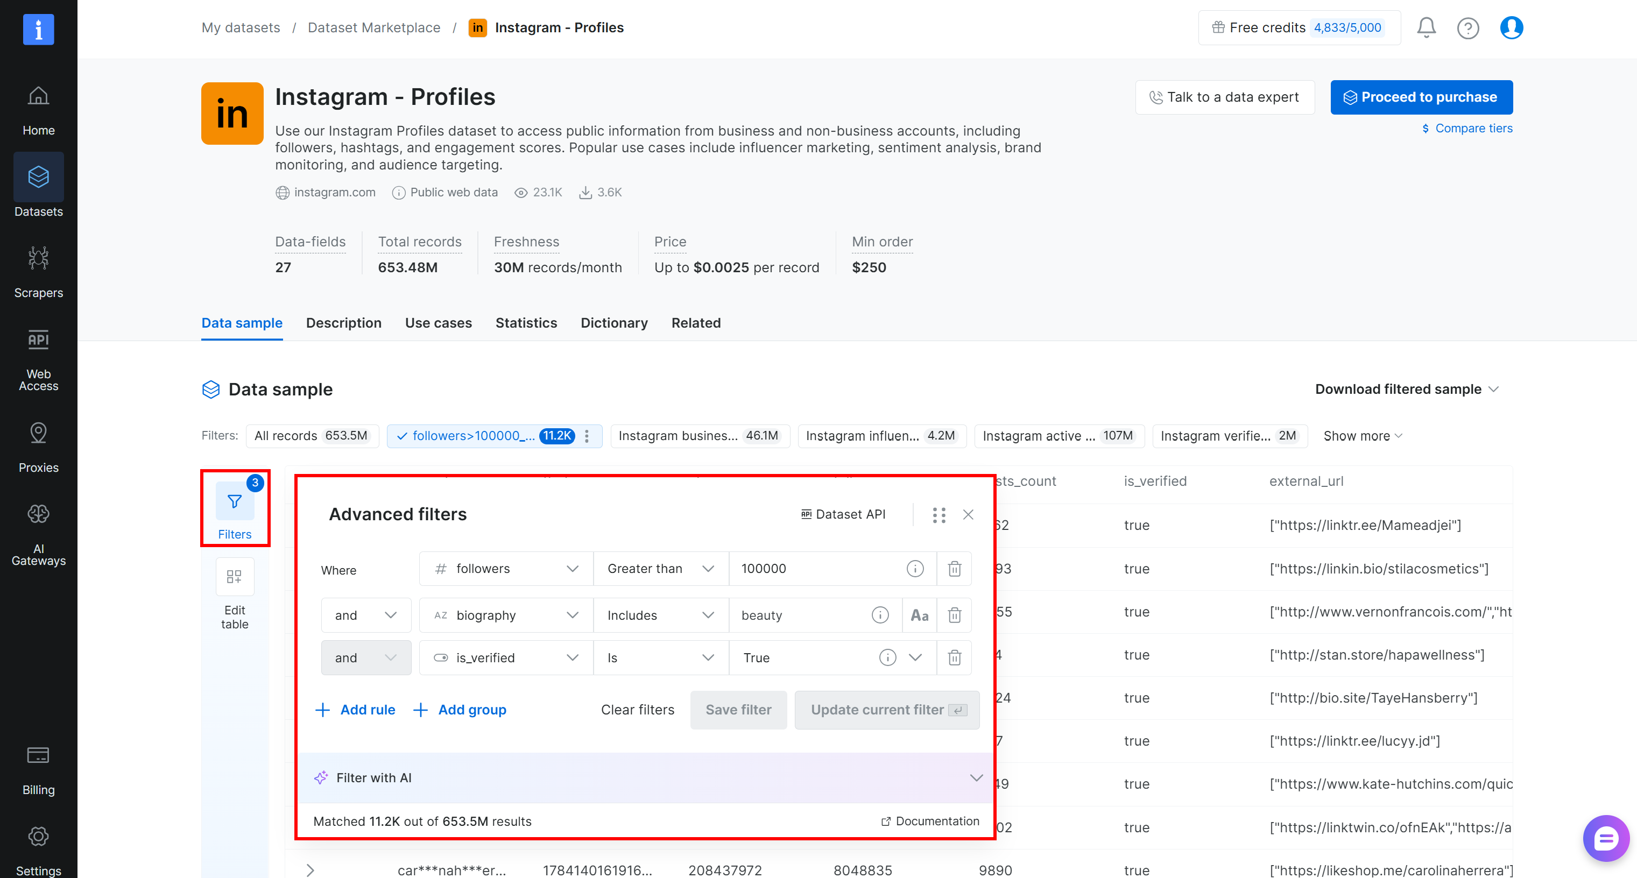Open AI Gateways in sidebar
This screenshot has width=1637, height=878.
coord(38,535)
